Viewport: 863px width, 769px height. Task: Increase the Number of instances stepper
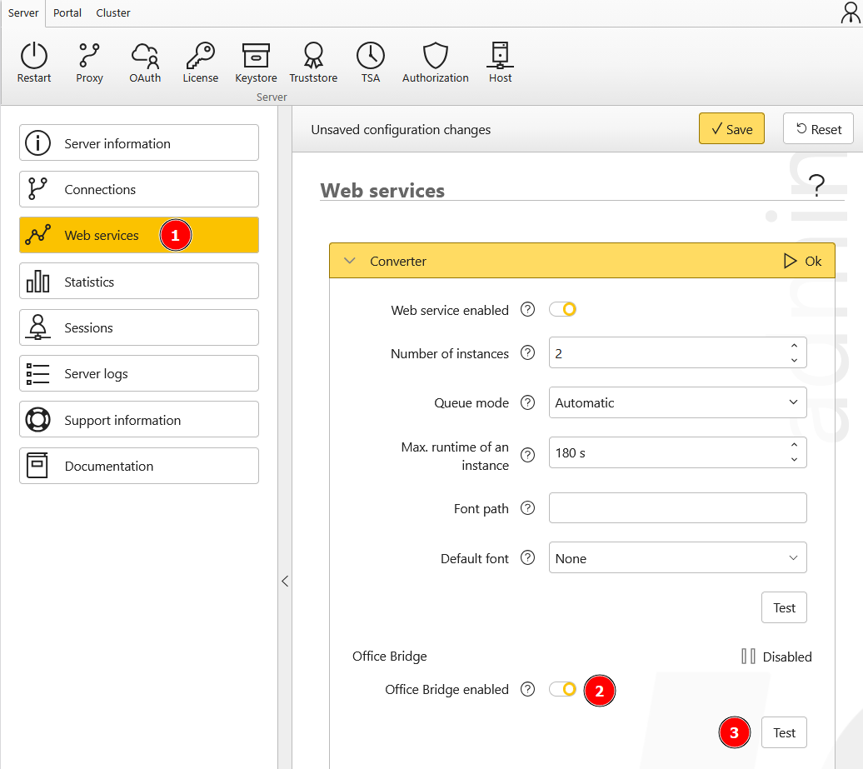click(794, 347)
